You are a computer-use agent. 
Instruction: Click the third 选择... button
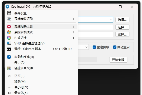coord(122,34)
